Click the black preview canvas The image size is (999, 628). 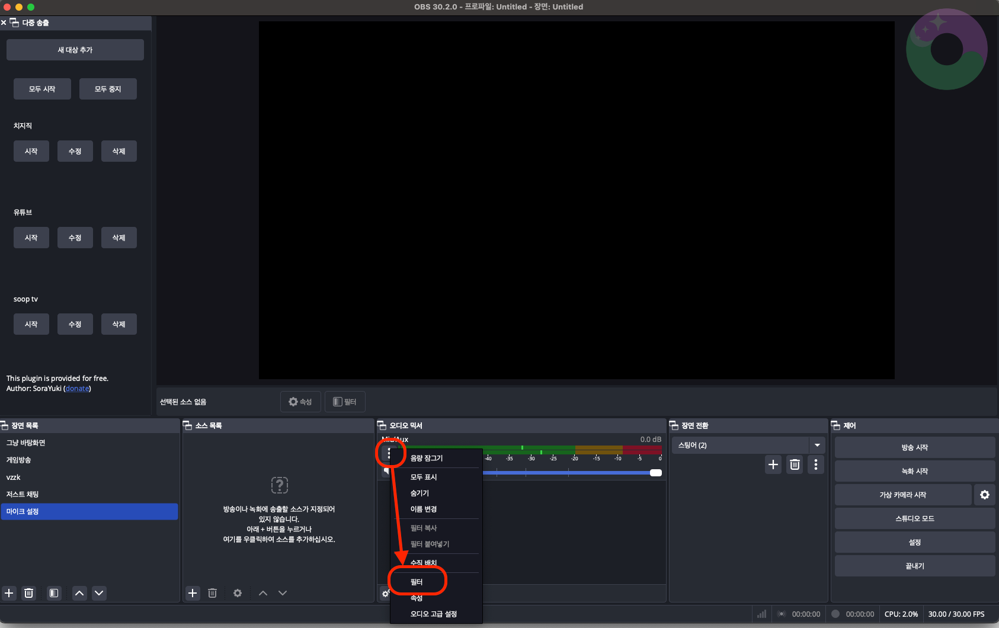577,200
